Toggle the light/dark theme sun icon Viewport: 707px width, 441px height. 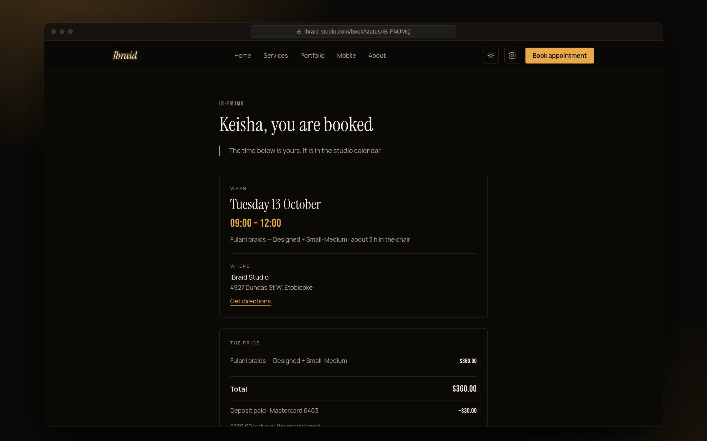[x=491, y=56]
